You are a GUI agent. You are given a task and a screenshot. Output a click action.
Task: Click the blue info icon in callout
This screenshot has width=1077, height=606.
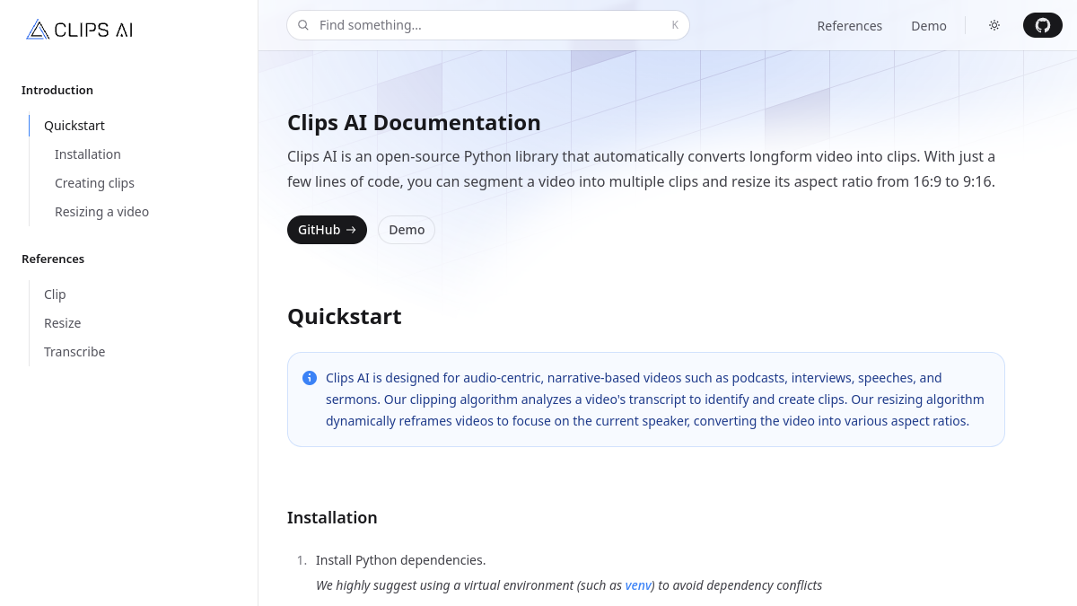click(310, 378)
